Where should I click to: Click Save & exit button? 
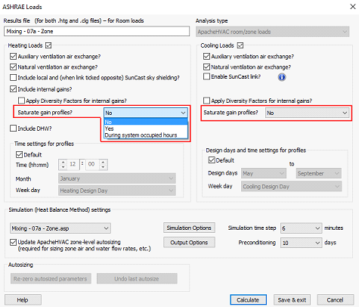click(292, 299)
